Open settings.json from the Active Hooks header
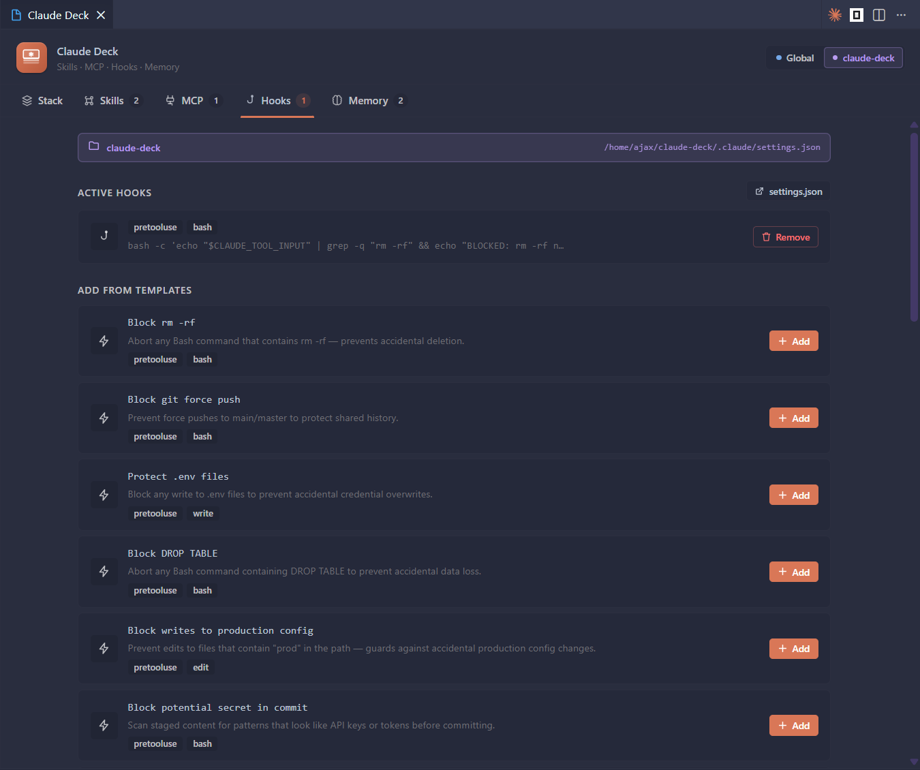920x770 pixels. tap(788, 192)
